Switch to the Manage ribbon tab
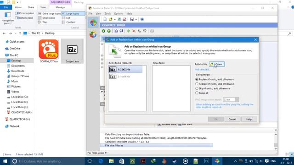 click(60, 7)
